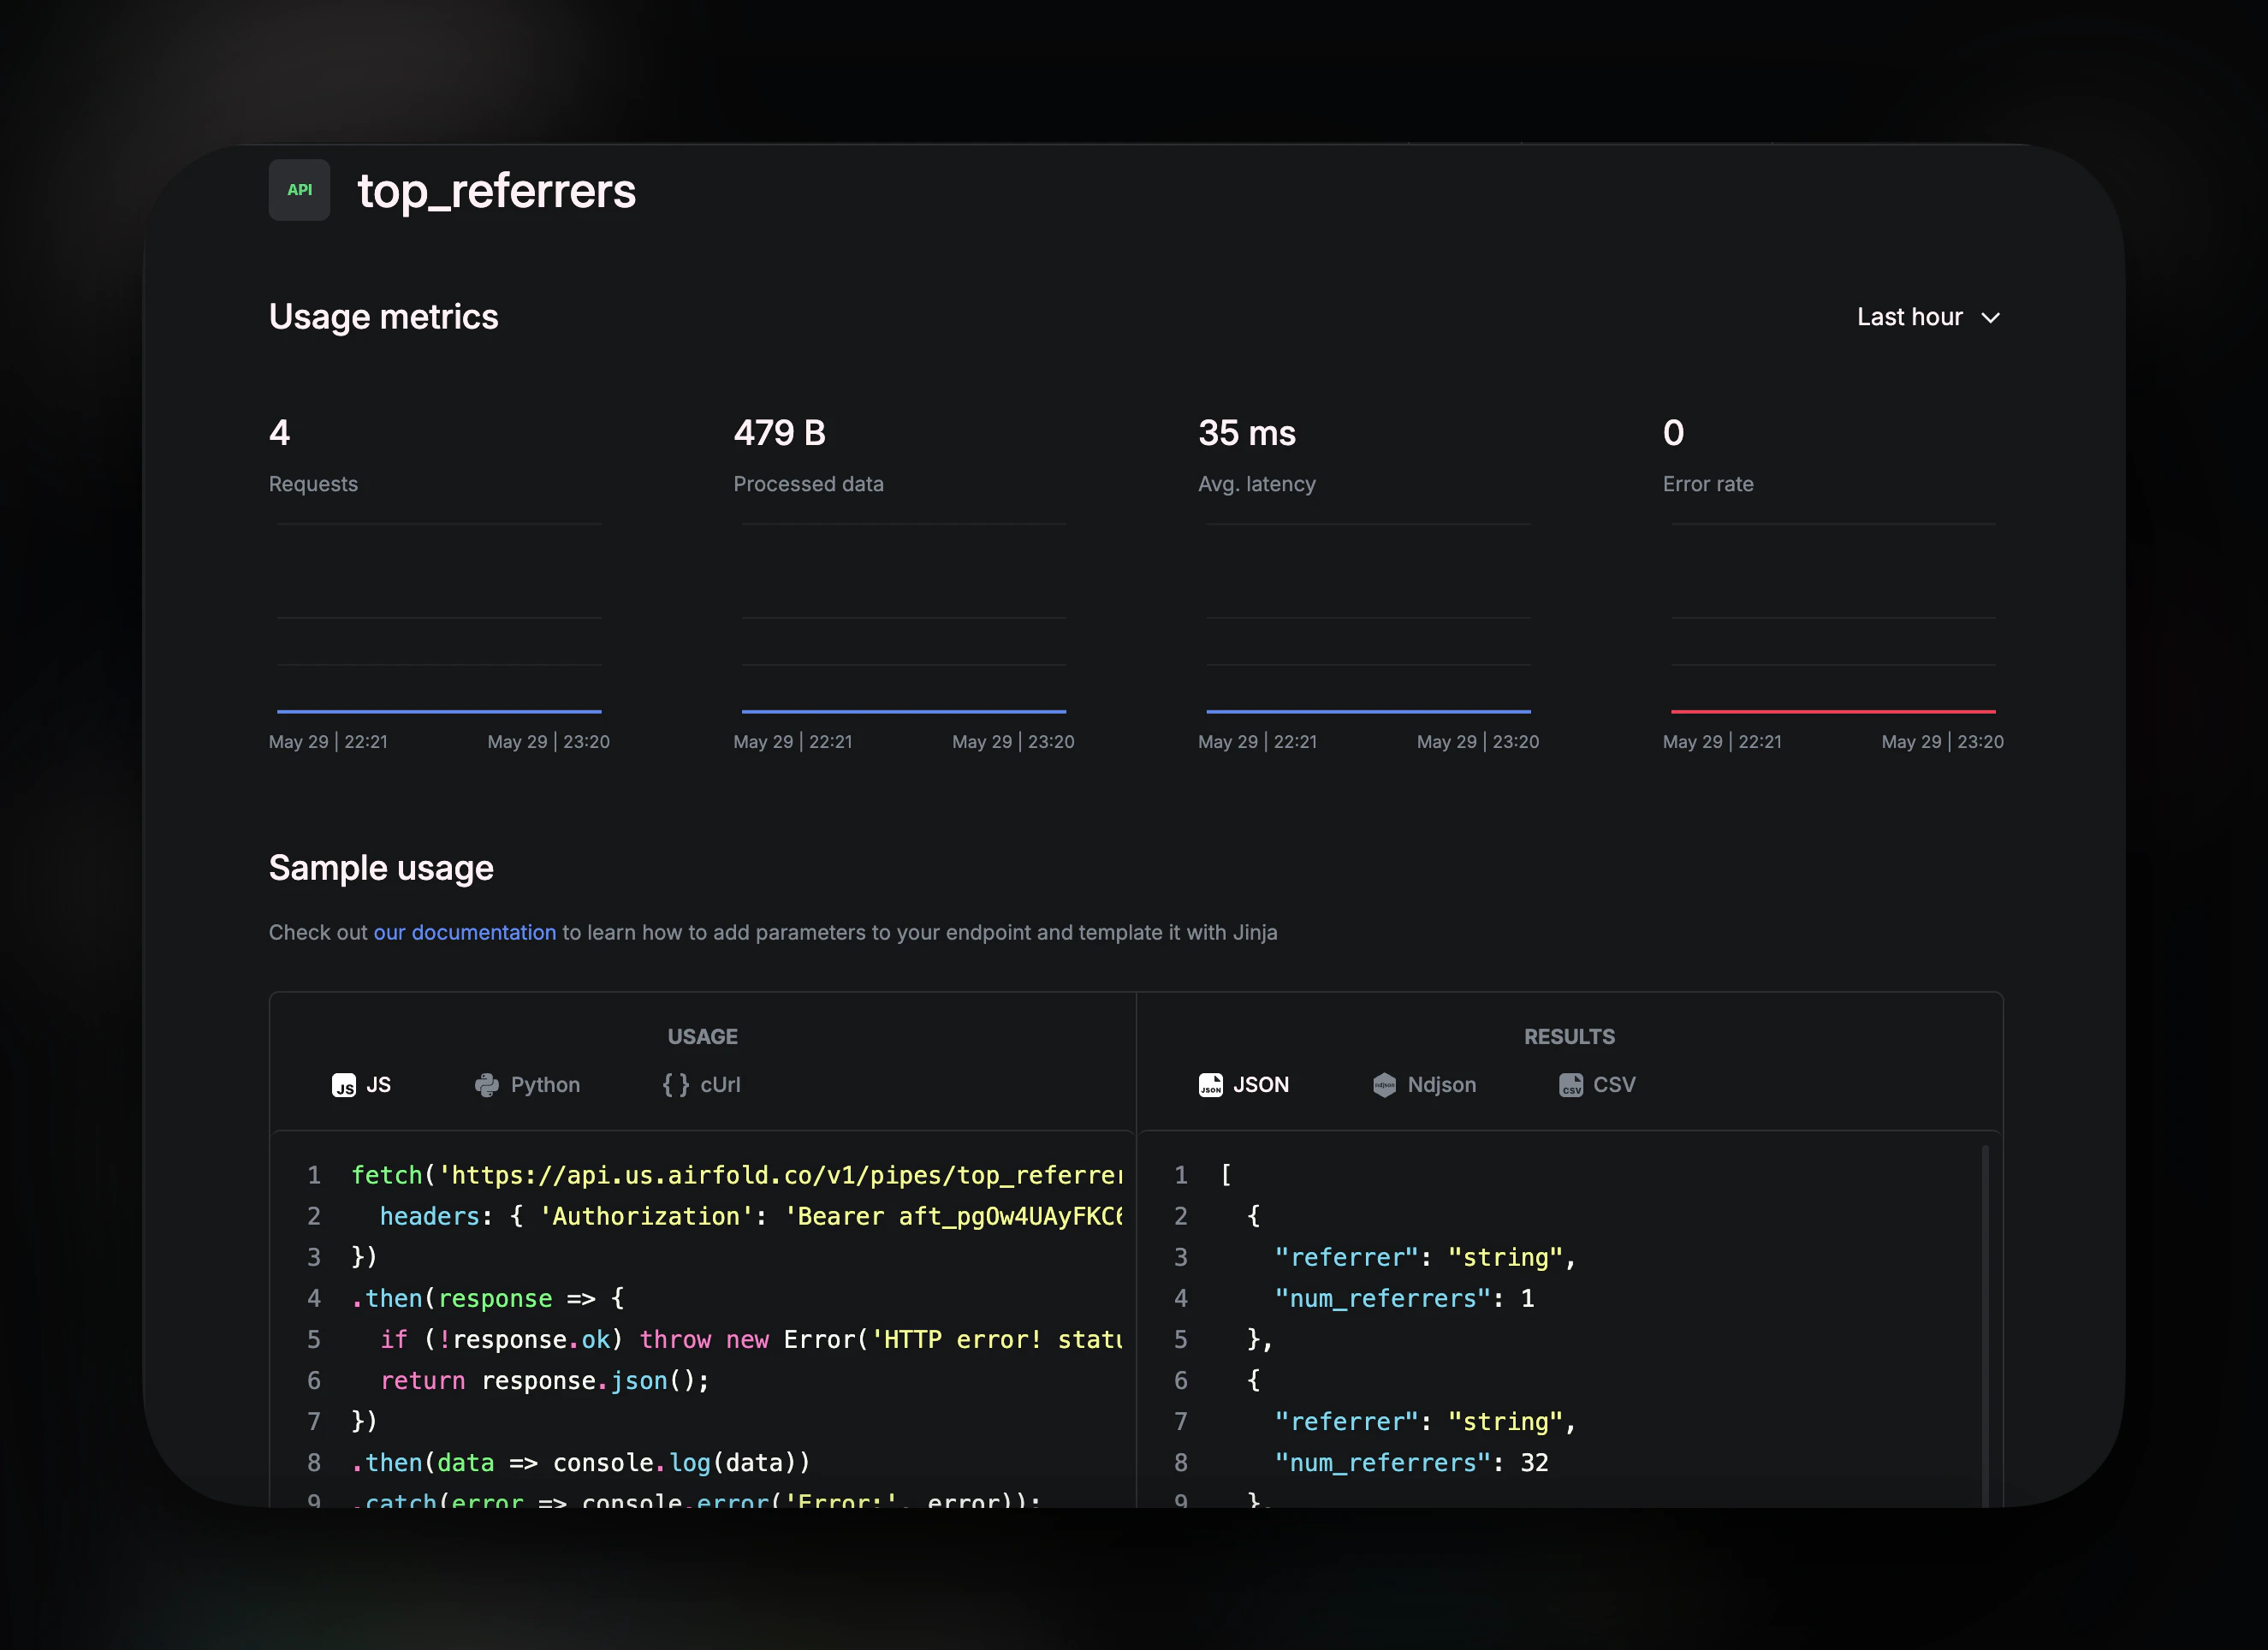Screen dimensions: 2268x1650
Task: Click the Python logo icon
Action: [x=487, y=1085]
